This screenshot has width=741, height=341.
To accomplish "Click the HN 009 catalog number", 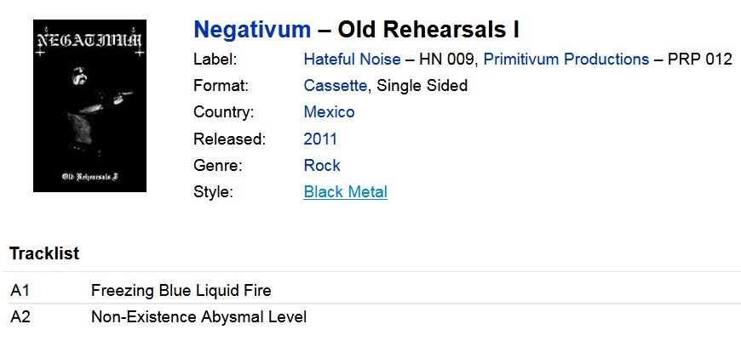I will tap(446, 60).
